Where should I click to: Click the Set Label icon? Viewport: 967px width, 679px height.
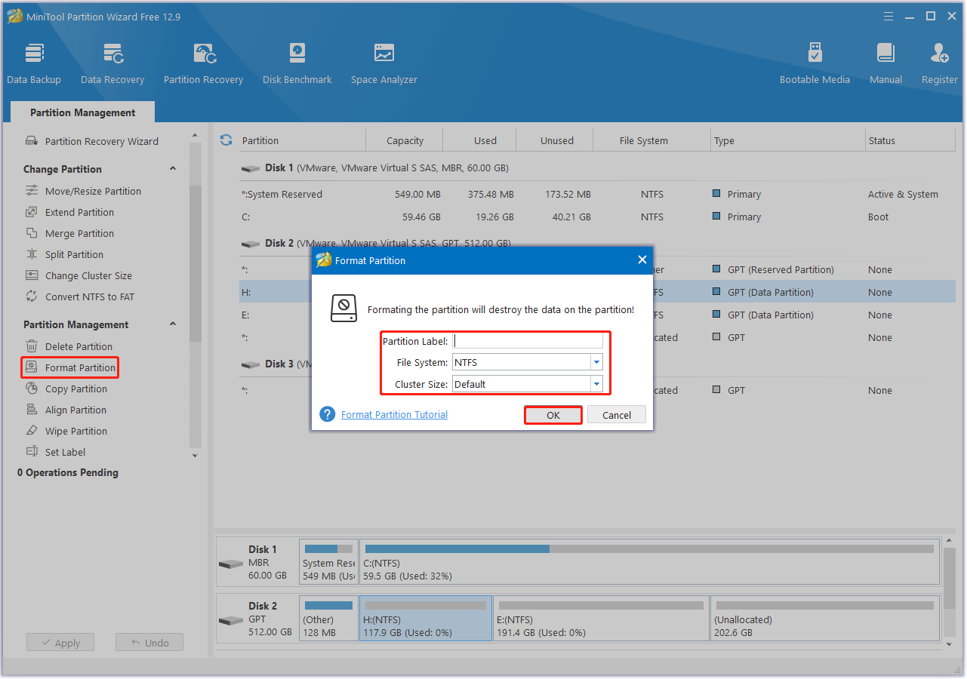(32, 452)
